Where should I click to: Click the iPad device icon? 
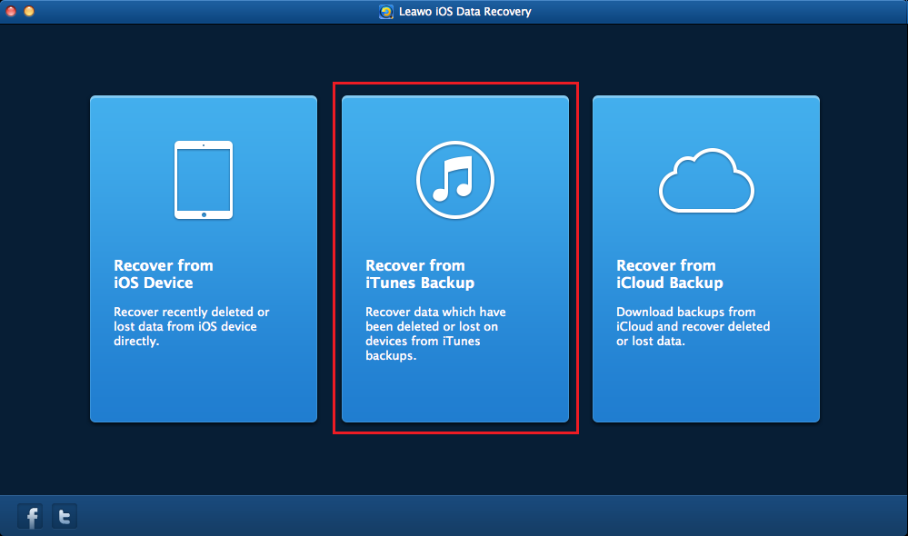203,180
